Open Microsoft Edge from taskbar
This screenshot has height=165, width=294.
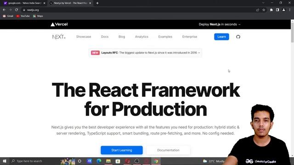[x=99, y=161]
